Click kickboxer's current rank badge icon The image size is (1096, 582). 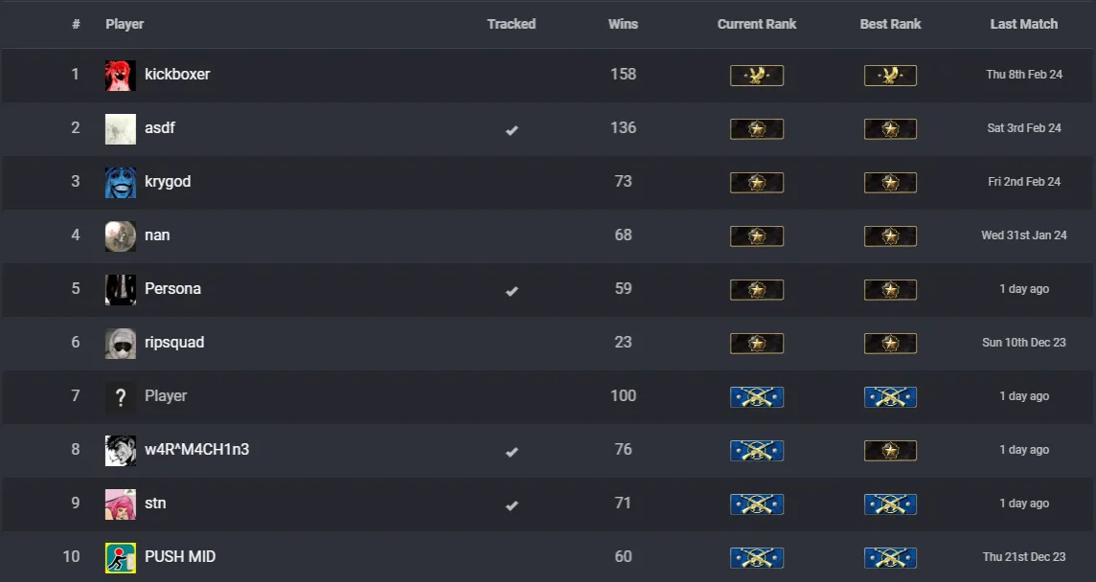(x=757, y=75)
